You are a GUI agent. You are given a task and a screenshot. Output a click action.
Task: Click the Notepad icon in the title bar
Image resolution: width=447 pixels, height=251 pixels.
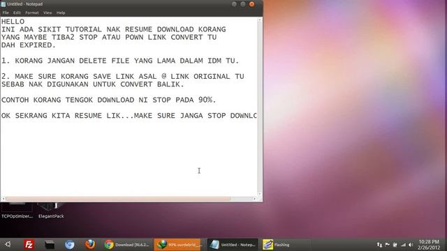pyautogui.click(x=3, y=4)
